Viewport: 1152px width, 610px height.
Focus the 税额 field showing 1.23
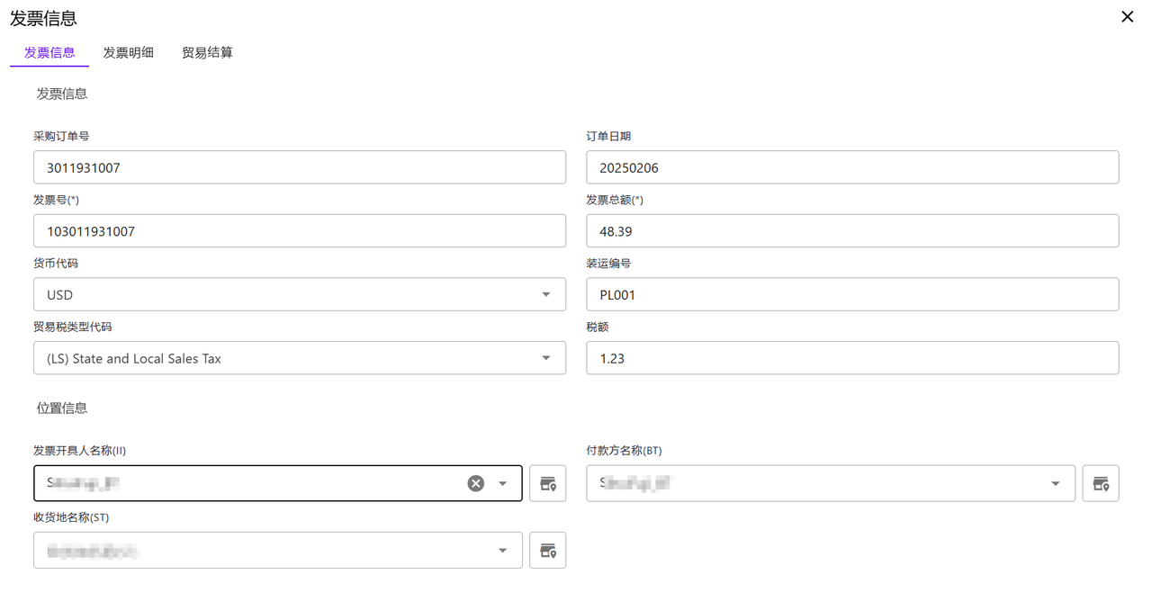click(x=851, y=358)
